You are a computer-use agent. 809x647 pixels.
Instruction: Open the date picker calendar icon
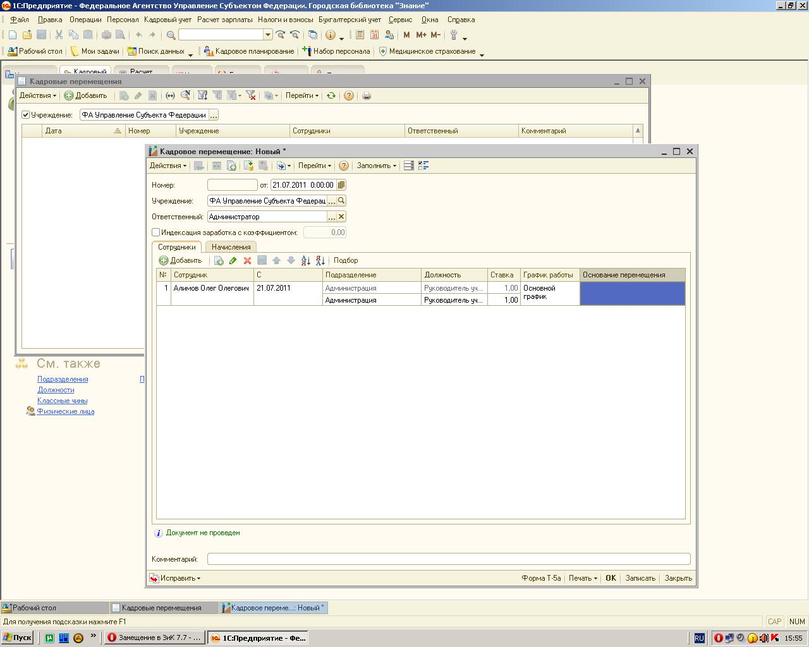(341, 185)
